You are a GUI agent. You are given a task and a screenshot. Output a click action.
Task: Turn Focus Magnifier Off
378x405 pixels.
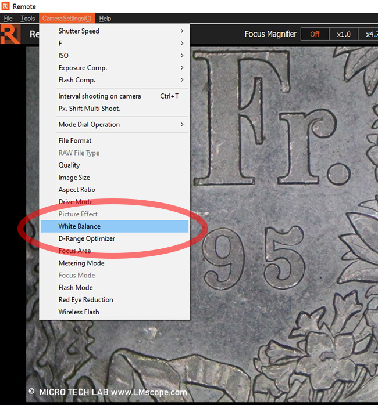click(315, 34)
